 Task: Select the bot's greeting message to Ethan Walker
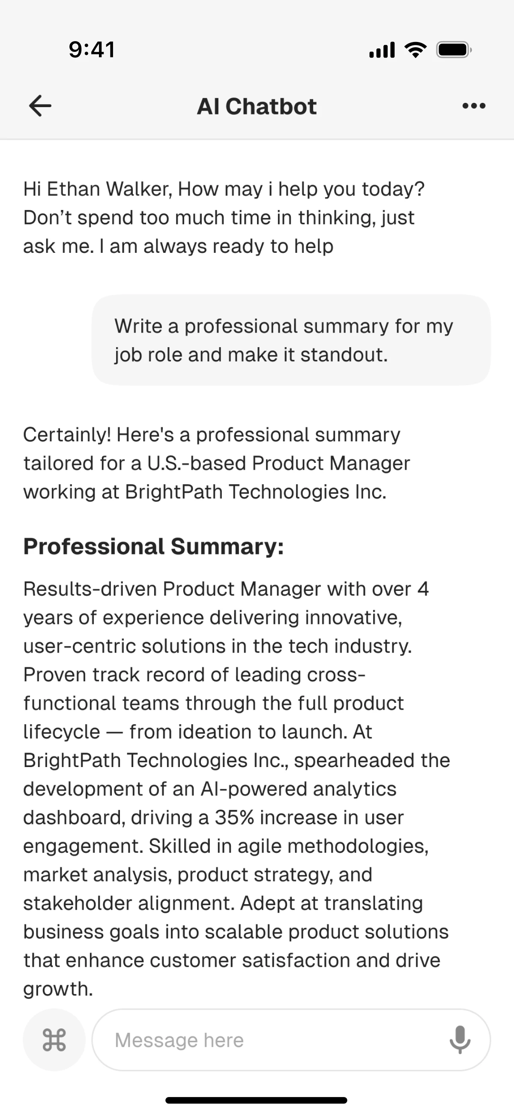click(x=224, y=217)
